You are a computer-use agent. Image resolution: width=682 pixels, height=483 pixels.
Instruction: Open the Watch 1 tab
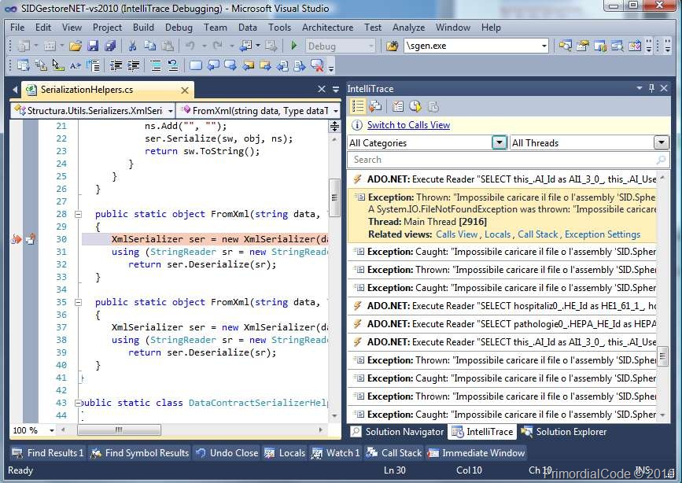336,453
